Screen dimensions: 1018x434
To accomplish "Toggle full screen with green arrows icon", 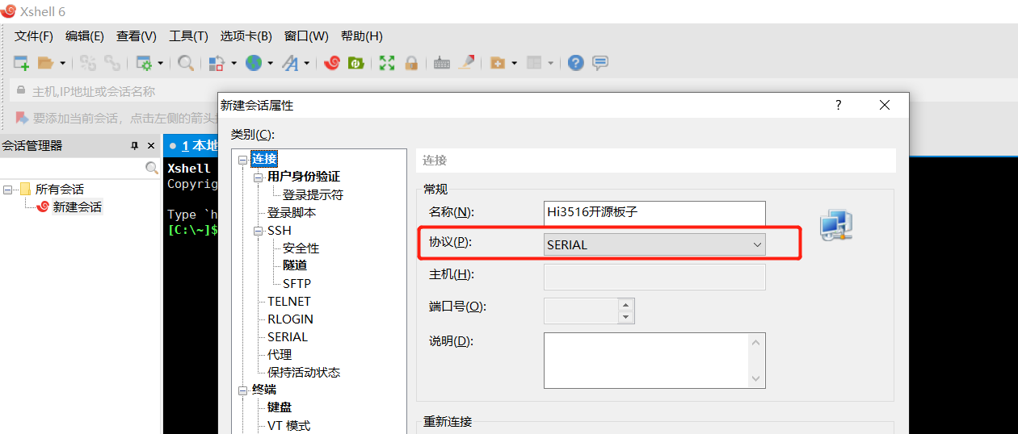I will (x=387, y=63).
